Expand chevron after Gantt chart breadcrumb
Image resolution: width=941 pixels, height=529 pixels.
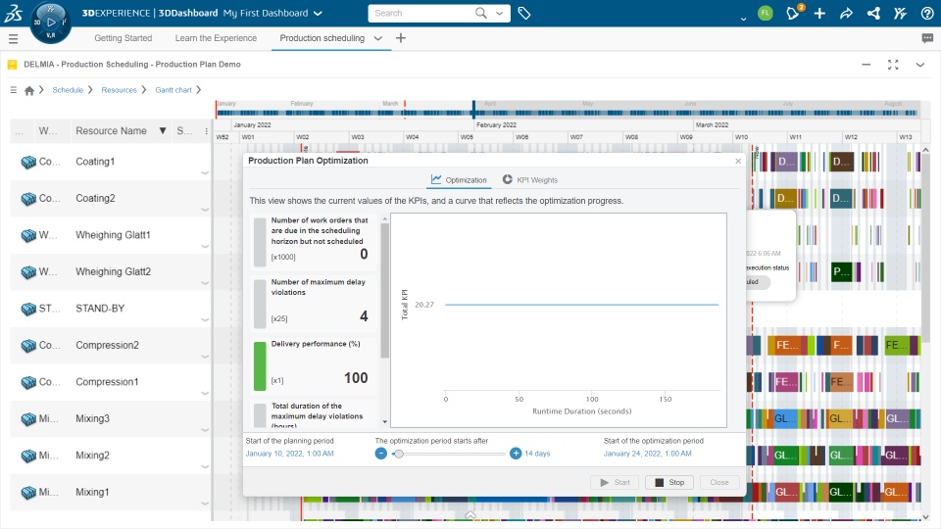(199, 90)
